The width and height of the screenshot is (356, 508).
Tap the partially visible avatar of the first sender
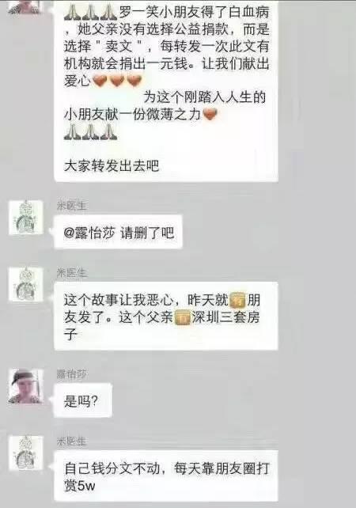point(26,6)
